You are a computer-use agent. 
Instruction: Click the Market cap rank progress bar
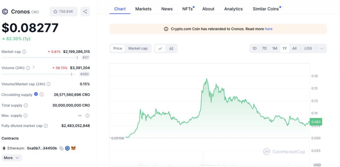click(40, 58)
